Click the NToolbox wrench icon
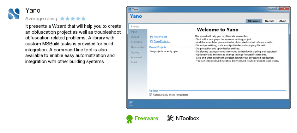The image size is (297, 133). click(x=171, y=118)
